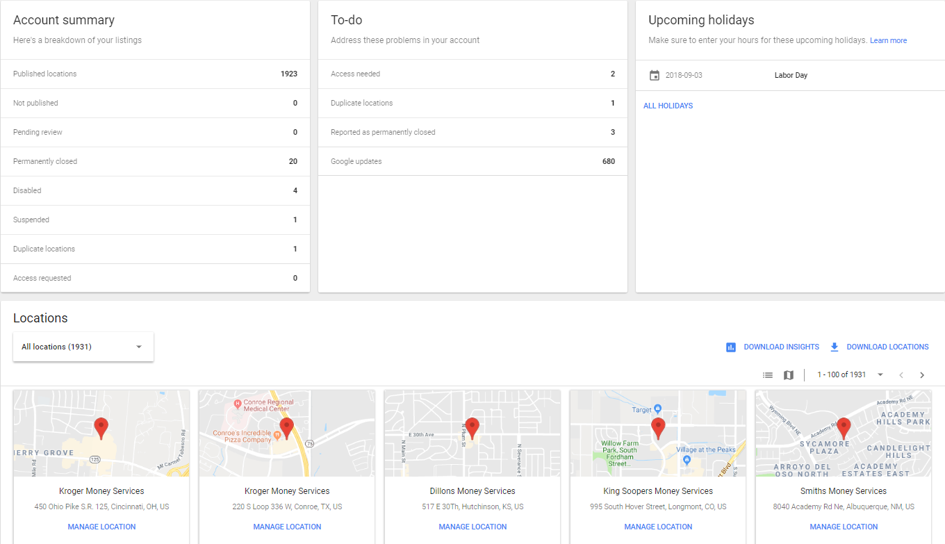Open the Access needed to-do item
This screenshot has height=544, width=945.
point(472,74)
